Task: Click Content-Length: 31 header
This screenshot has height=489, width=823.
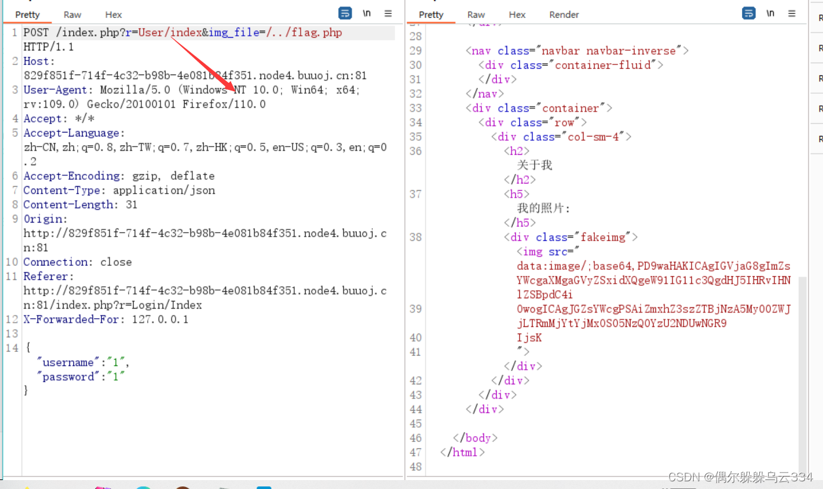Action: 80,205
